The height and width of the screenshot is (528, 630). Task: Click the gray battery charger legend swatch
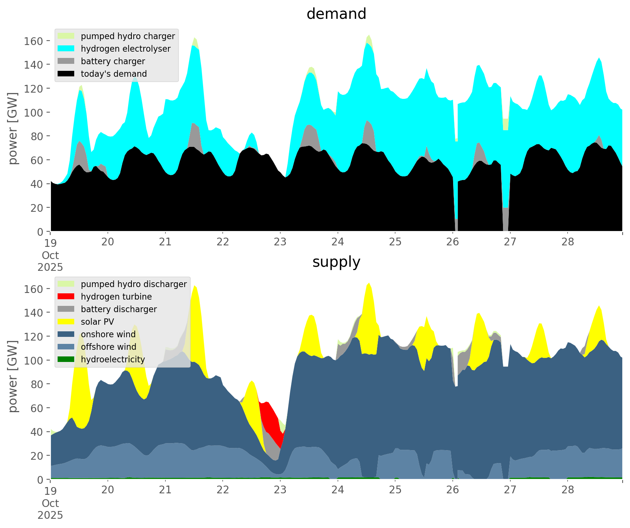coord(66,61)
